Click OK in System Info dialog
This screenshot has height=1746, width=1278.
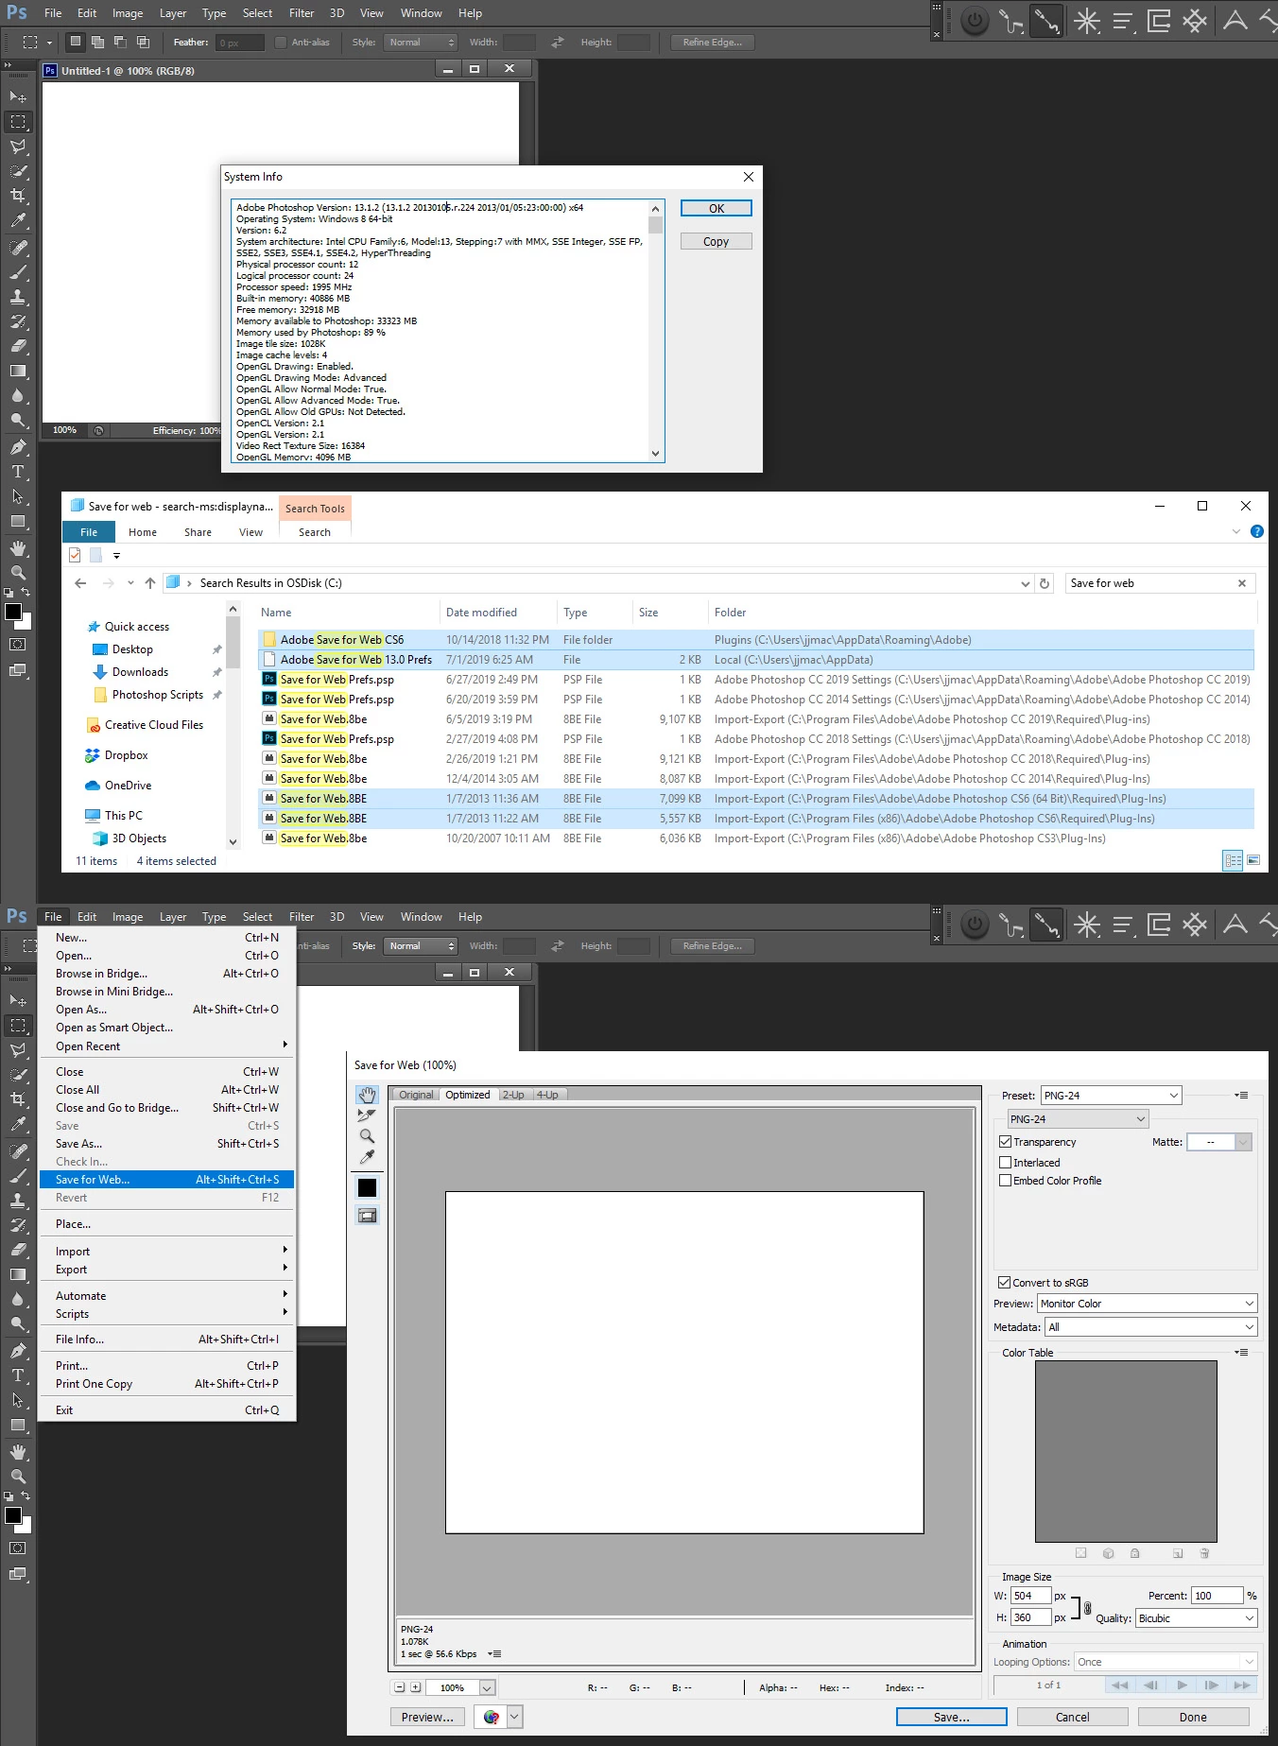[717, 209]
